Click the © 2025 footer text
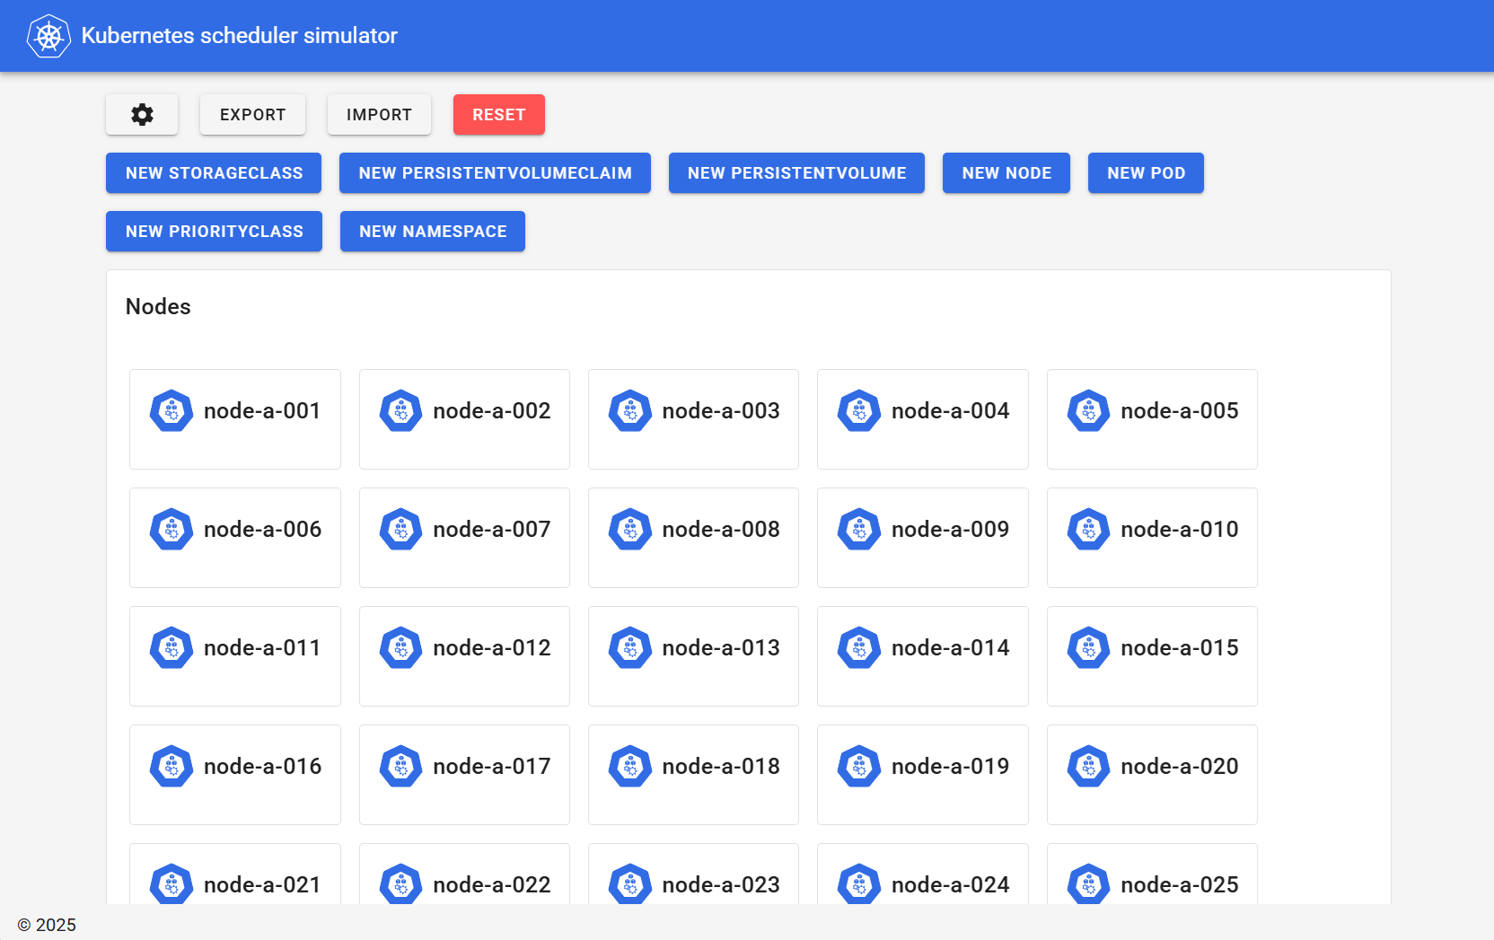Image resolution: width=1494 pixels, height=940 pixels. [47, 925]
